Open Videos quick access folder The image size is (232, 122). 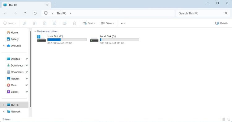pos(15,92)
